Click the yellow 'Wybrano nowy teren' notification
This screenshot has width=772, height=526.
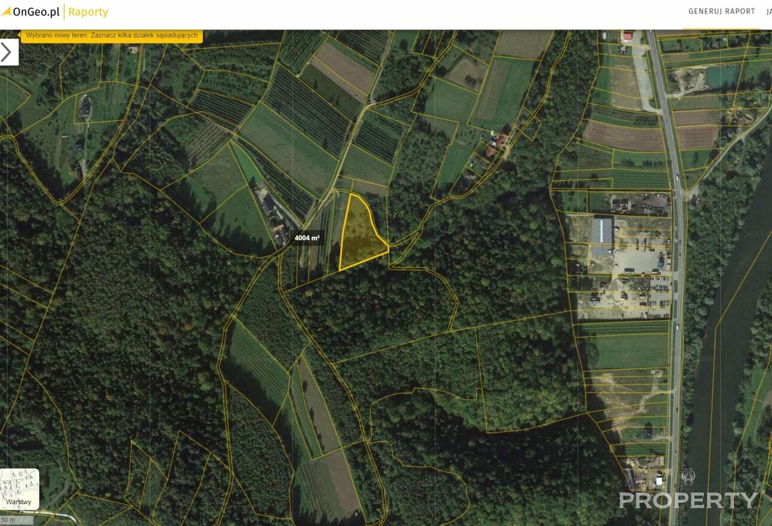coord(112,35)
